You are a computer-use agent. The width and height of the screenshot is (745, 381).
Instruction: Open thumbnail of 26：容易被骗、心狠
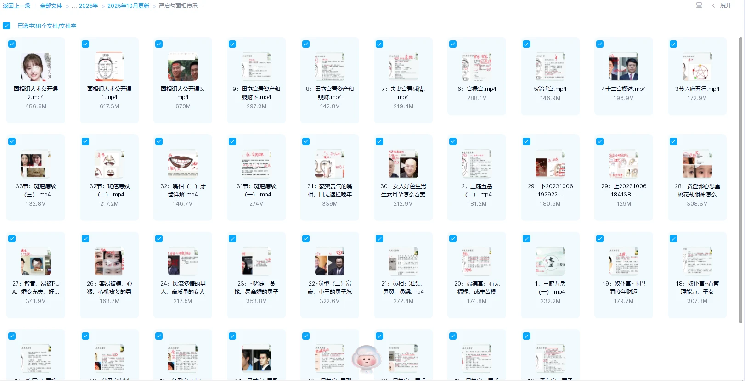click(109, 262)
